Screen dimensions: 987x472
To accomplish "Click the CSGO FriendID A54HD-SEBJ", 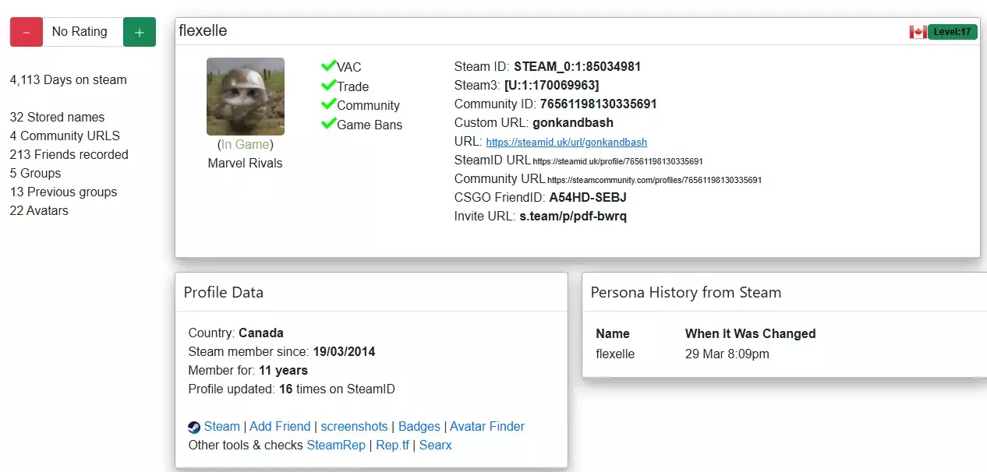I will click(588, 197).
